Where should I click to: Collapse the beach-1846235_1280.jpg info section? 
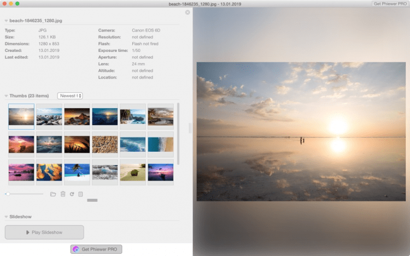click(6, 20)
